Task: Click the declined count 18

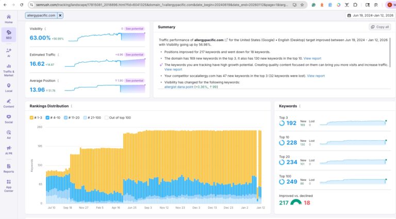Action: [307, 203]
